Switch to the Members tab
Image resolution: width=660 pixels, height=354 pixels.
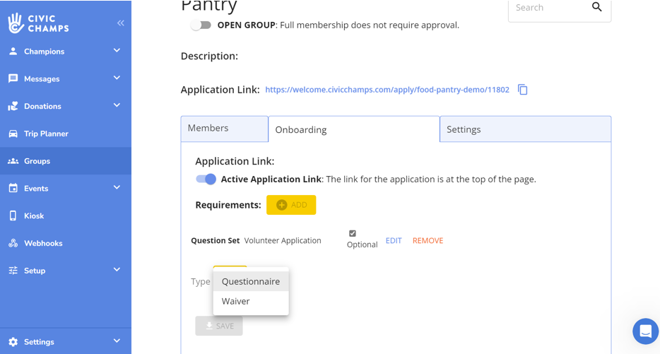224,129
